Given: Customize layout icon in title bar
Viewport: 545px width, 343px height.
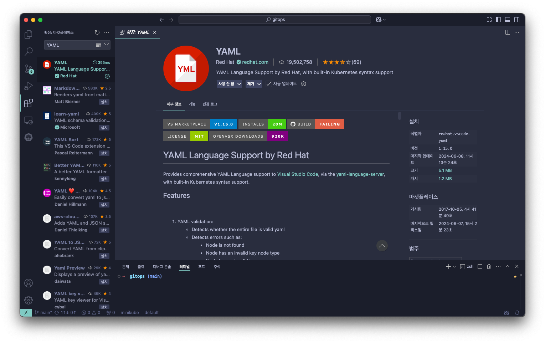Looking at the screenshot, I should (x=489, y=20).
